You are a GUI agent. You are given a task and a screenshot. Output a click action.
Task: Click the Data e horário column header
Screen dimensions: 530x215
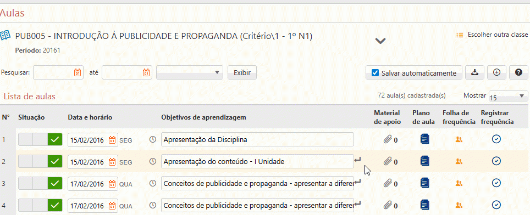click(90, 117)
